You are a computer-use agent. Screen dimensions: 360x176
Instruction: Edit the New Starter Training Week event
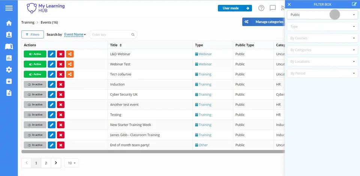[52, 125]
